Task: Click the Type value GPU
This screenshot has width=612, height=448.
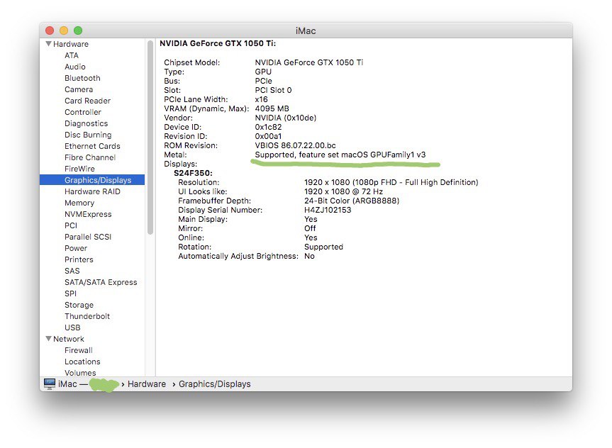Action: point(263,72)
